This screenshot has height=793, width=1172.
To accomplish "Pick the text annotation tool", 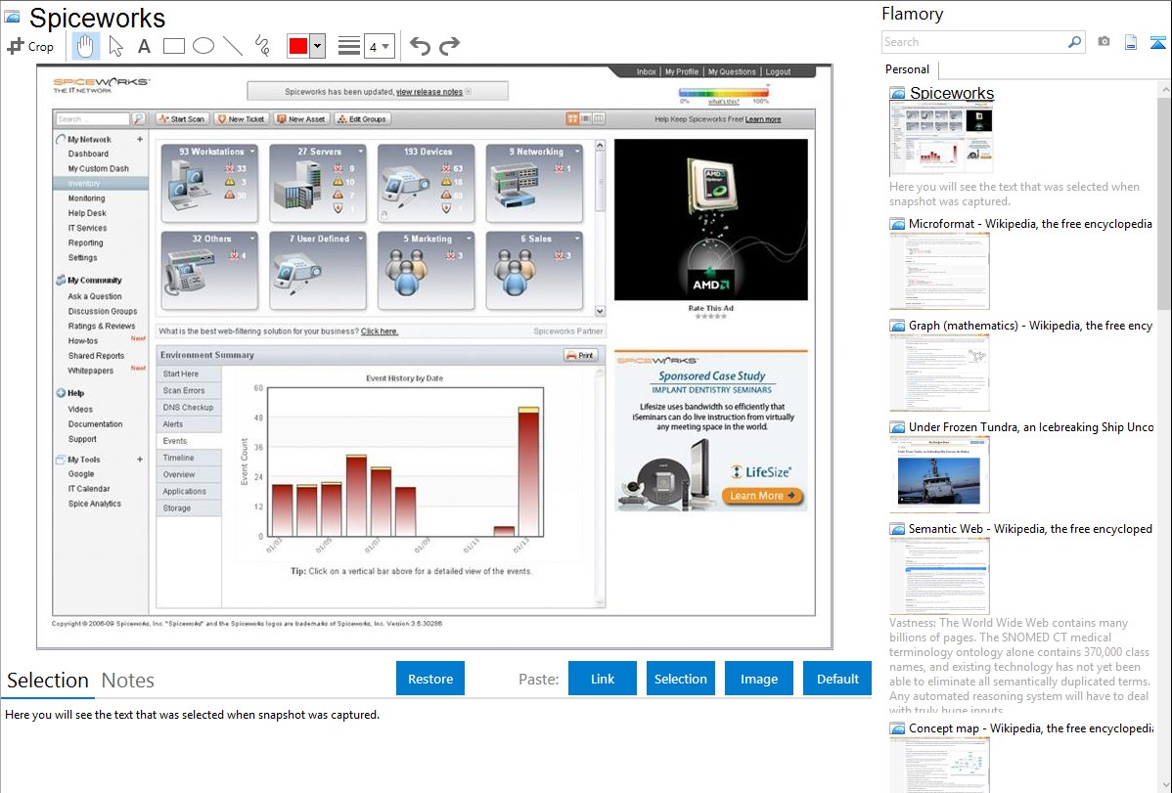I will 144,46.
